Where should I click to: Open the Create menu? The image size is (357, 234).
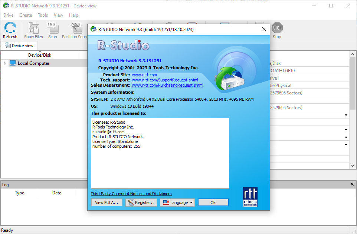coord(26,15)
